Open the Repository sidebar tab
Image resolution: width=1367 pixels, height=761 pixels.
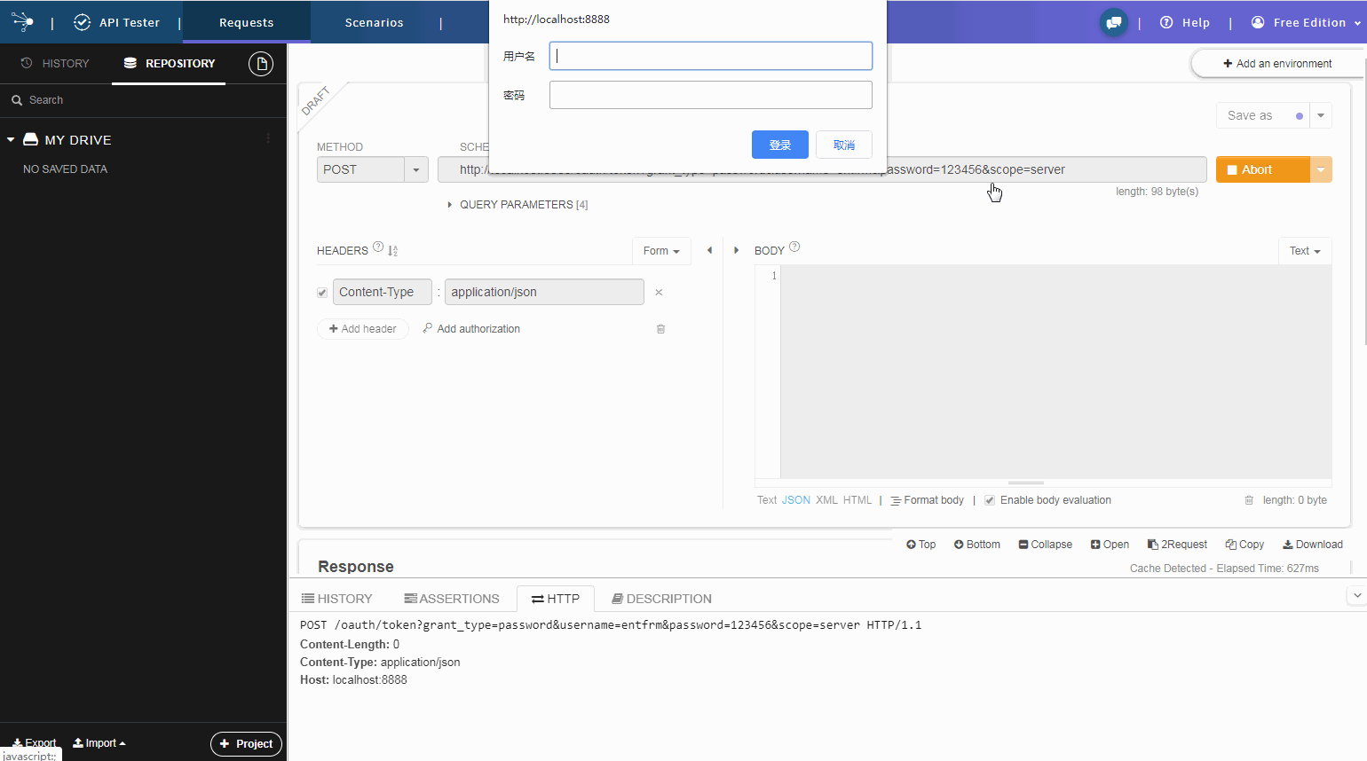click(x=169, y=64)
